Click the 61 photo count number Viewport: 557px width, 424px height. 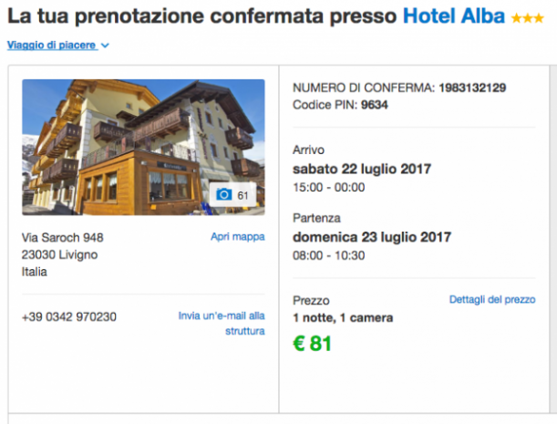coord(243,195)
